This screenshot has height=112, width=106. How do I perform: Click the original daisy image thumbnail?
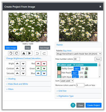(x=28, y=27)
